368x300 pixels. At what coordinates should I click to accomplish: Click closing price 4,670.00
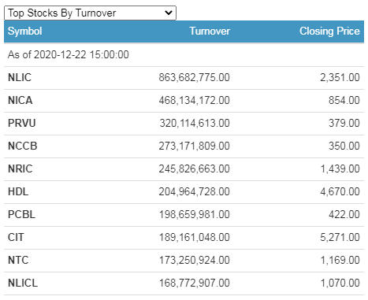tap(340, 191)
